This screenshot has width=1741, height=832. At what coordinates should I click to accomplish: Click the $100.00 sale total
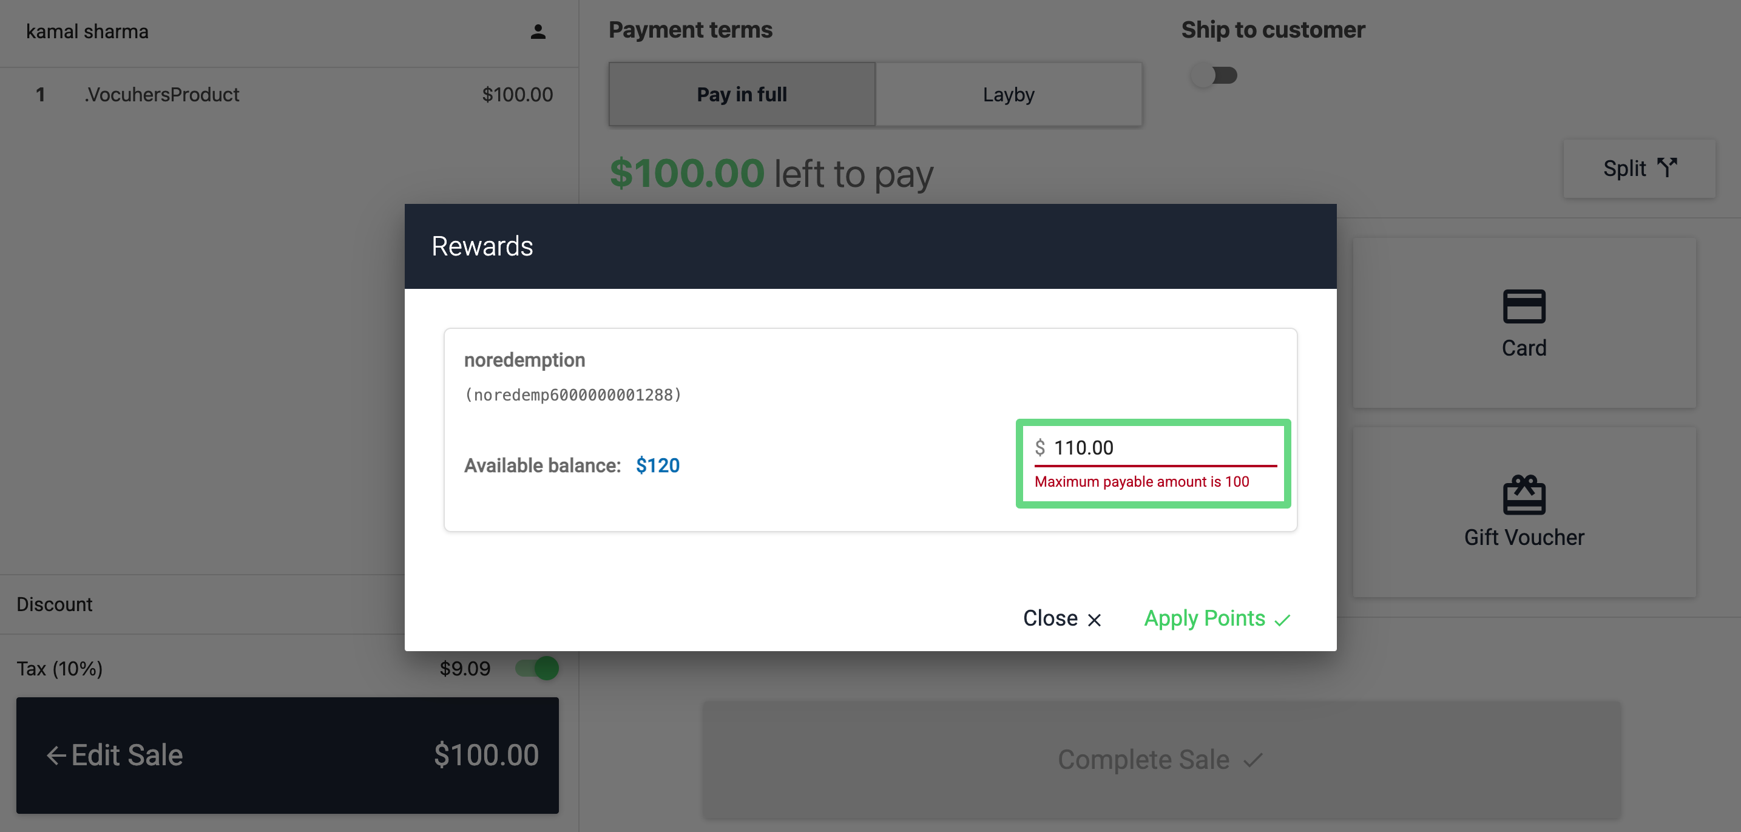(486, 755)
